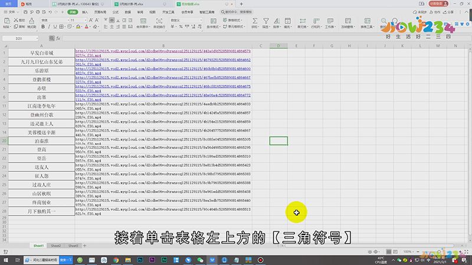Click the Filter funnel icon

pos(266,21)
